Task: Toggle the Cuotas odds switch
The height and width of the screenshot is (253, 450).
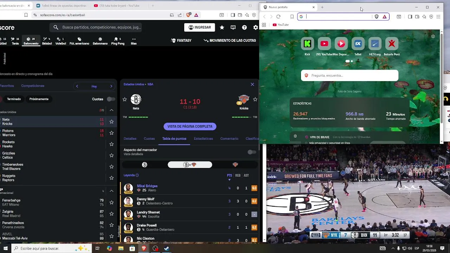Action: (111, 99)
